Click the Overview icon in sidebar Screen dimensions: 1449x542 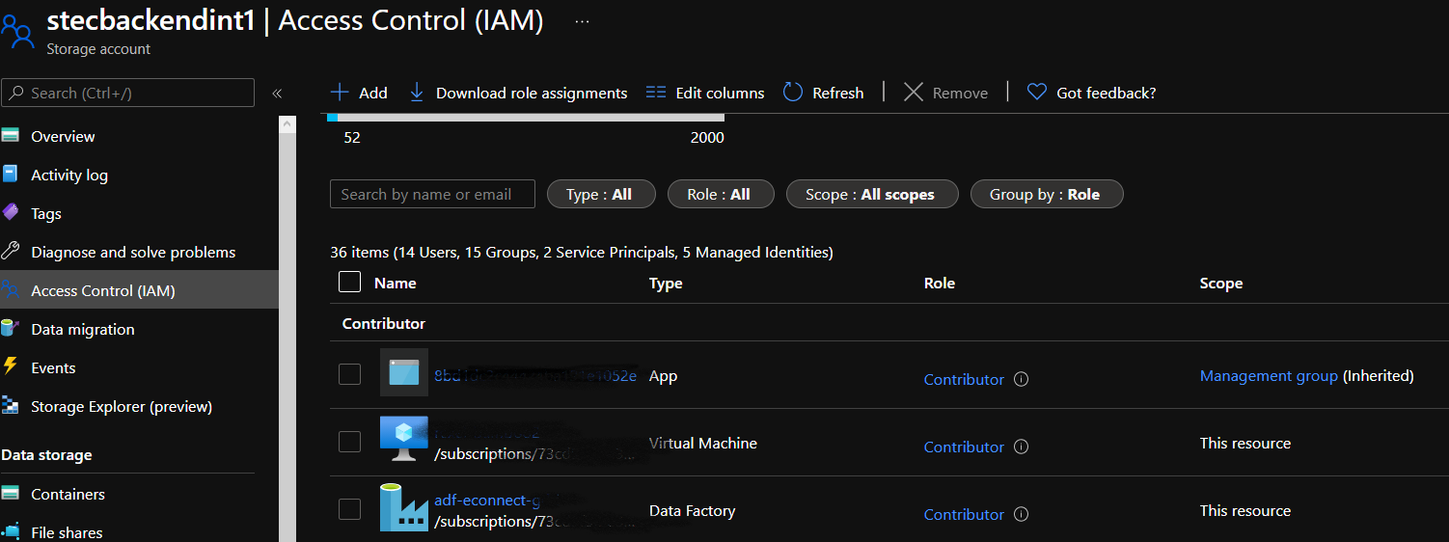[11, 136]
